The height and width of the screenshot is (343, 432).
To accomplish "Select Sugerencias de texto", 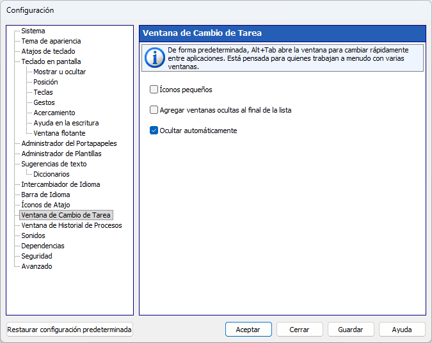I will (x=54, y=164).
